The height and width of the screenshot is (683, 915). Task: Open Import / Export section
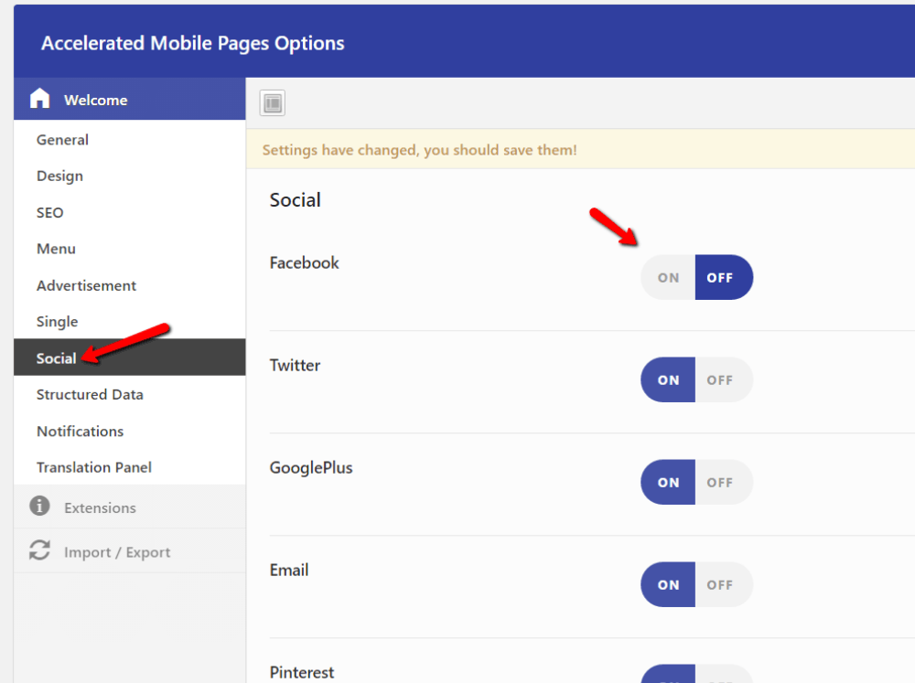pos(130,551)
